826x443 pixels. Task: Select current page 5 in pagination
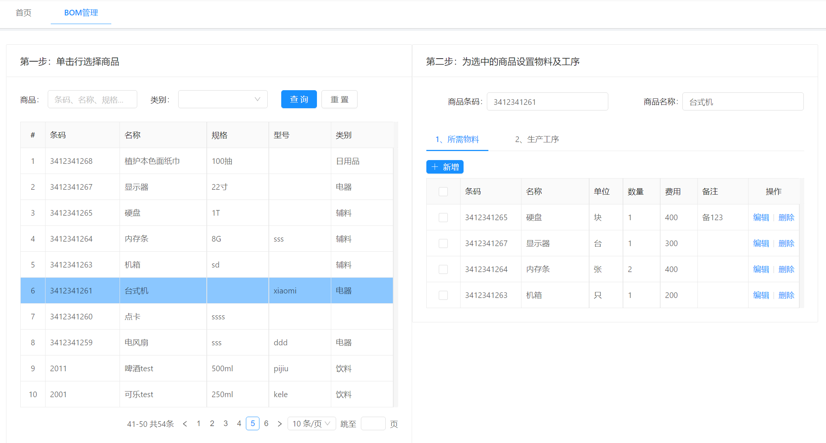253,423
